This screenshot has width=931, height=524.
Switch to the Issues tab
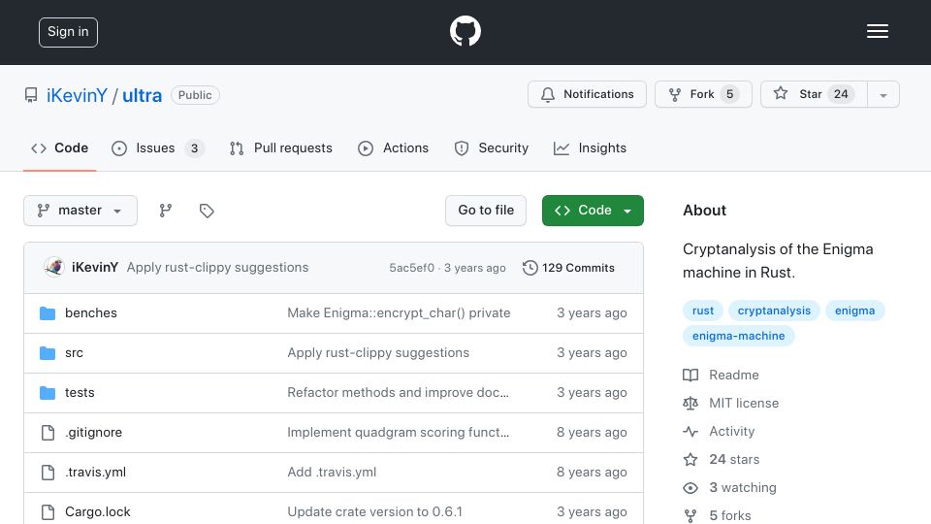point(158,147)
